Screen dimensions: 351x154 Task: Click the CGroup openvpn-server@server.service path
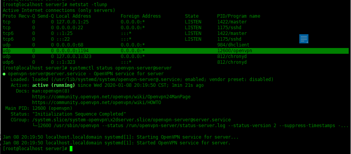[131, 120]
